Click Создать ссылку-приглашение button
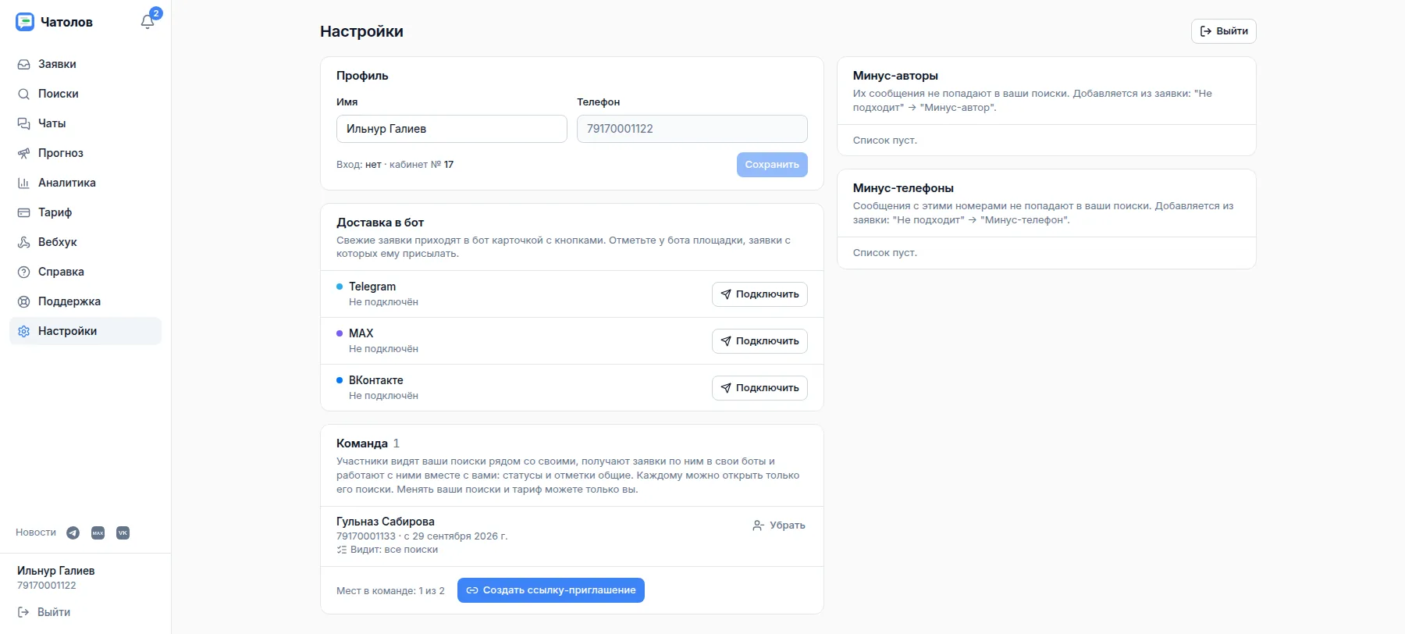The height and width of the screenshot is (634, 1405). (551, 590)
